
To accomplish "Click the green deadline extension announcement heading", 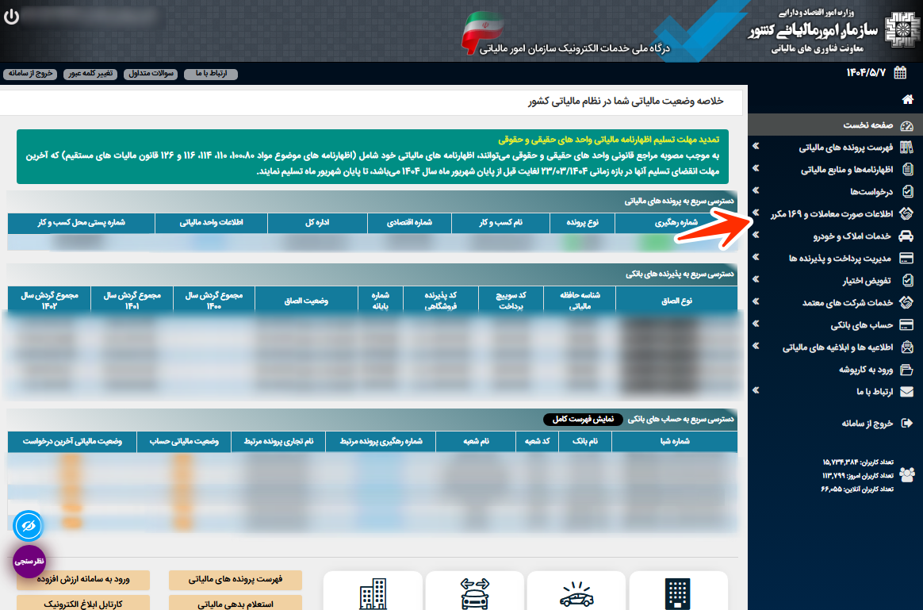I will (x=609, y=140).
